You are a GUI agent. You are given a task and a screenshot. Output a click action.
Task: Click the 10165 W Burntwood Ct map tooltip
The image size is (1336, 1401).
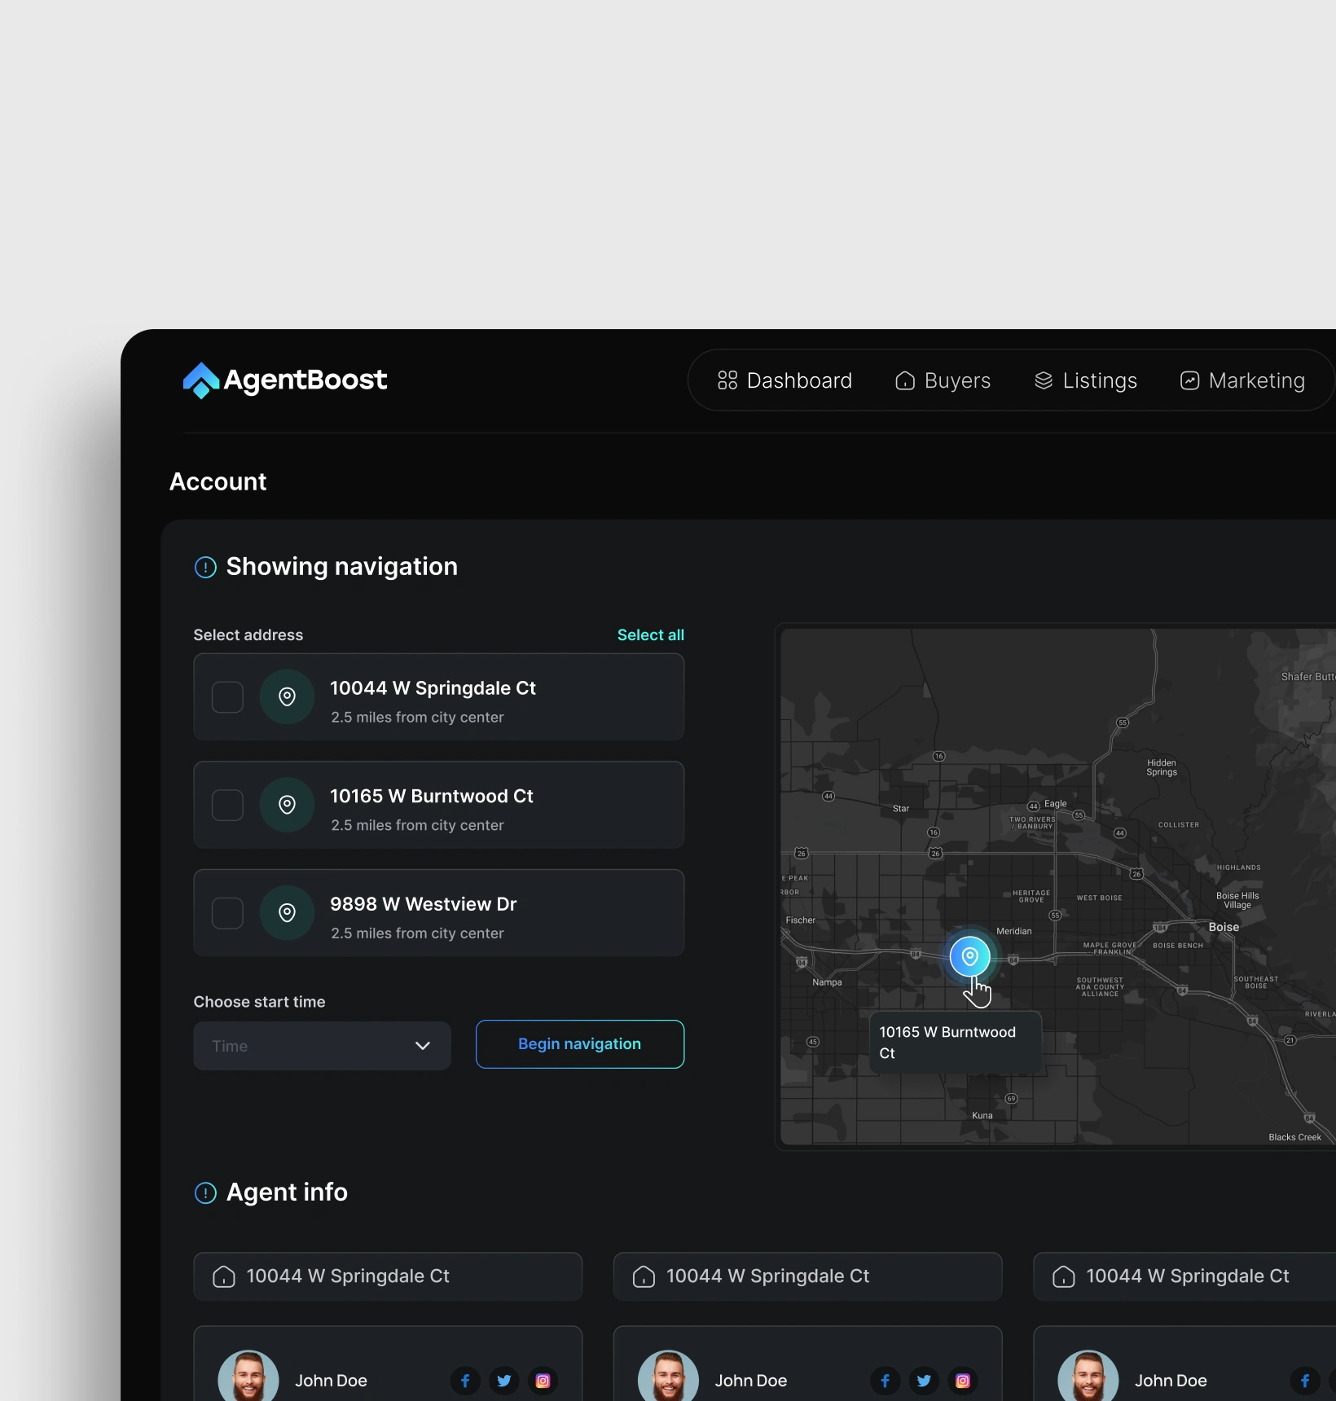coord(956,1043)
